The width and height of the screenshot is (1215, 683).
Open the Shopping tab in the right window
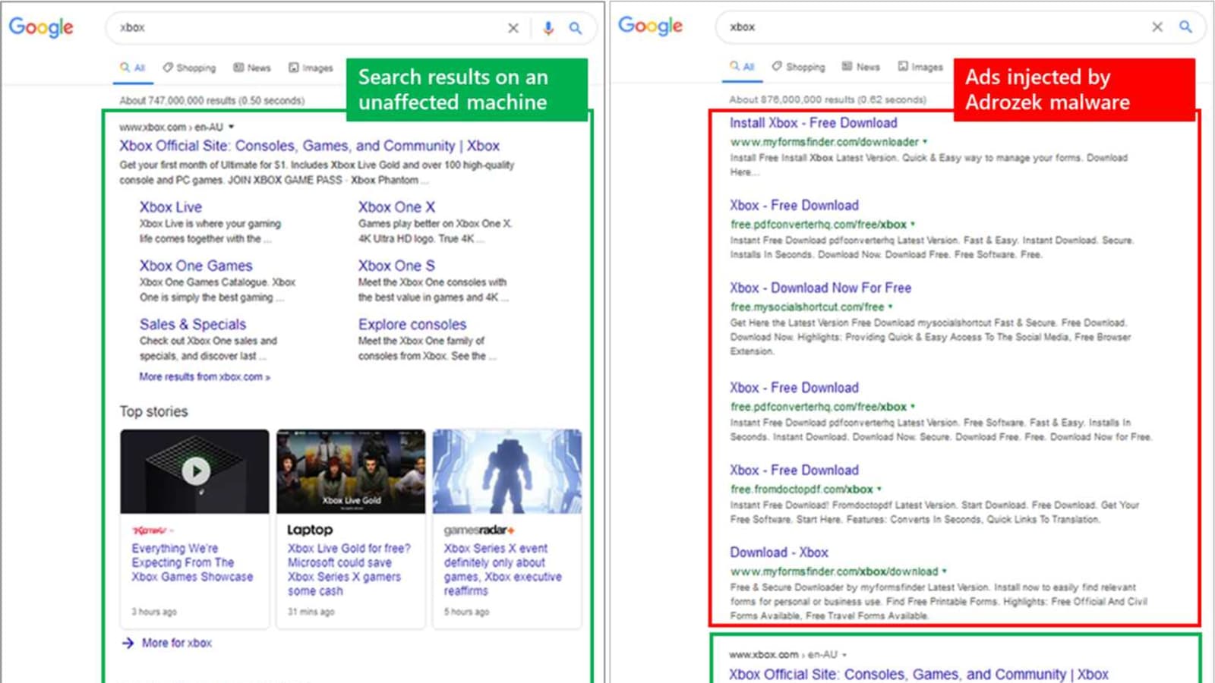click(x=798, y=67)
